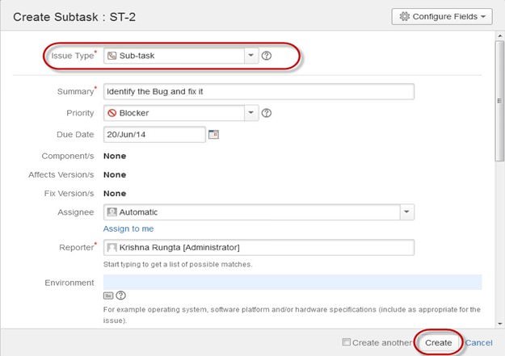This screenshot has width=505, height=356.
Task: Click into the Summary text field
Action: [x=259, y=91]
